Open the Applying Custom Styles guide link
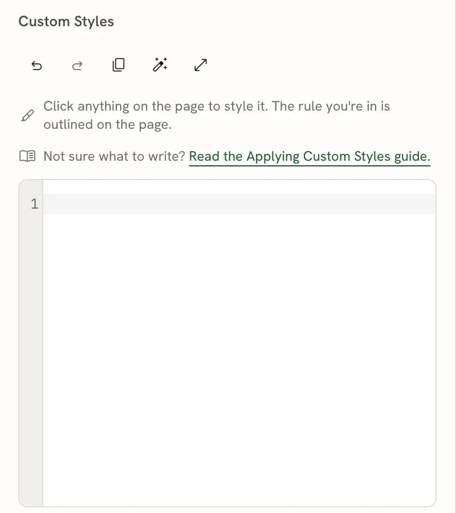The height and width of the screenshot is (513, 456). point(310,156)
